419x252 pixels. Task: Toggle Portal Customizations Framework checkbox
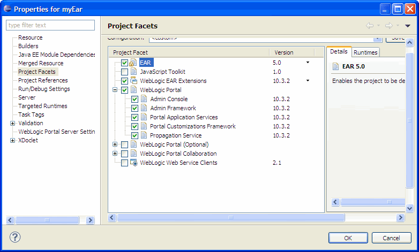point(134,126)
